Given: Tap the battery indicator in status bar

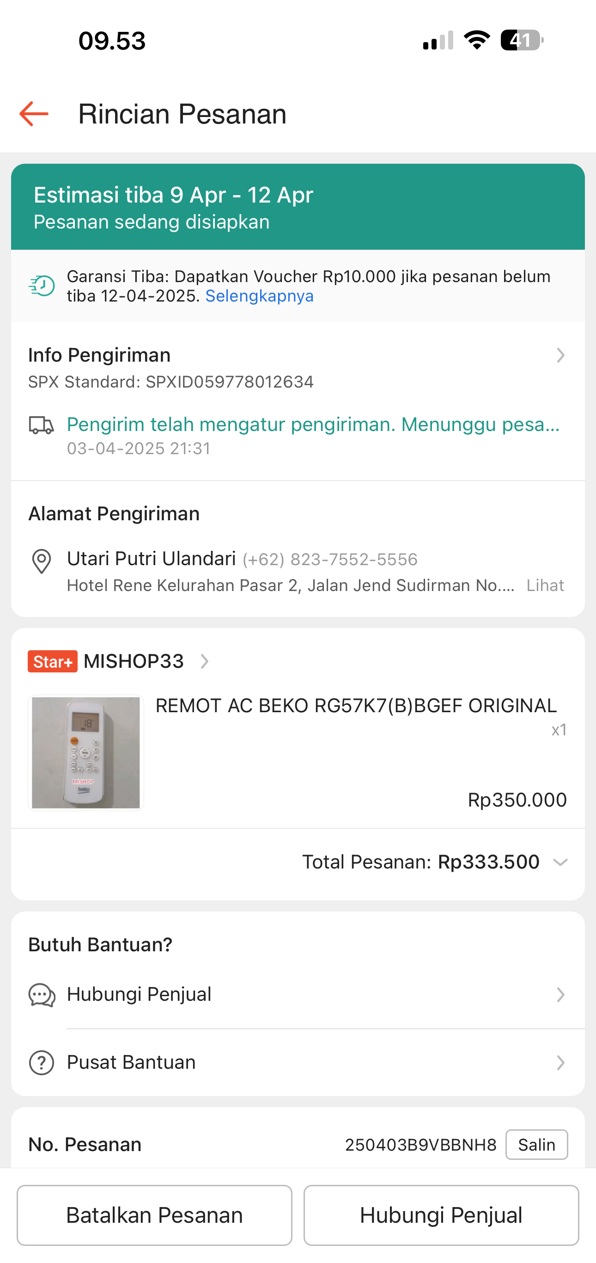Looking at the screenshot, I should click(522, 41).
